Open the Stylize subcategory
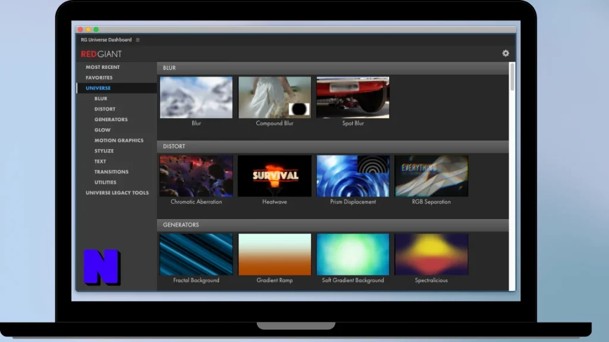Screen dimensions: 609x342 [103, 151]
